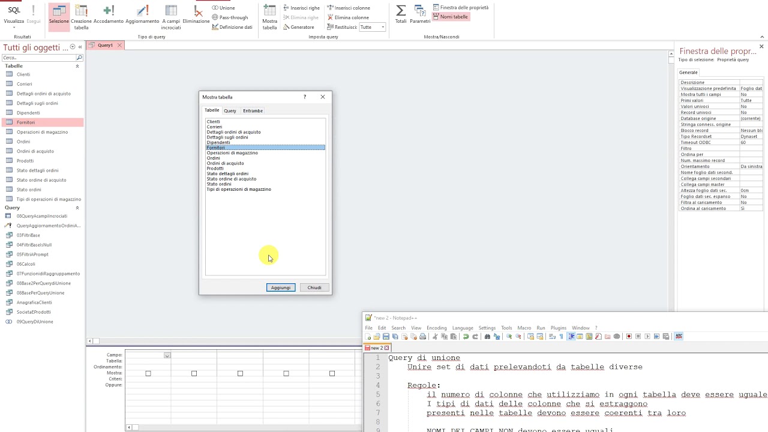Click Undo icon in Notepad++ toolbar
The image size is (768, 432).
coord(466,337)
